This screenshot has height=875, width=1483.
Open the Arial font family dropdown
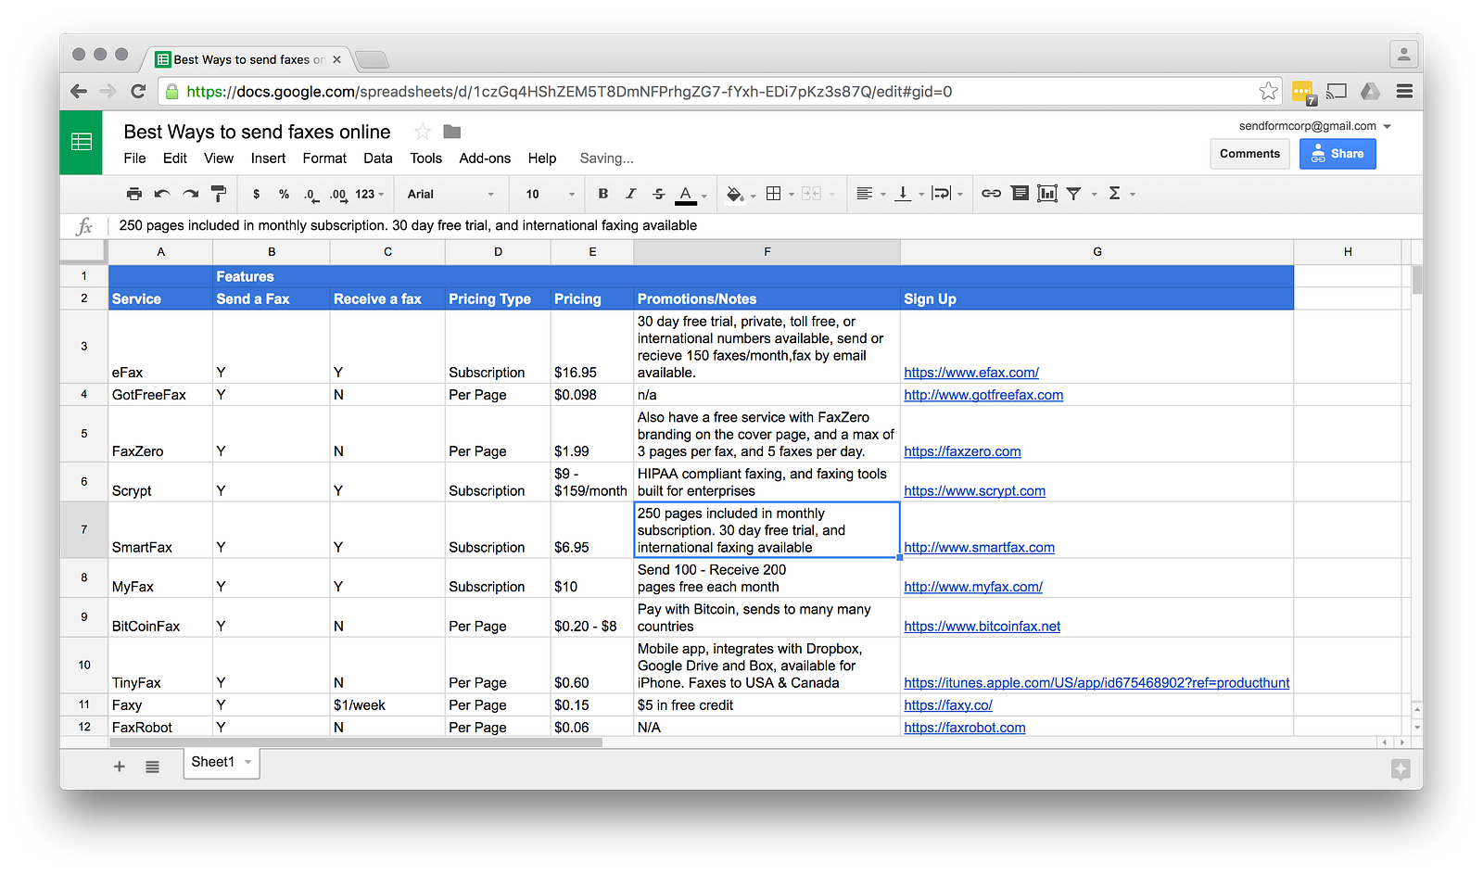(x=451, y=194)
